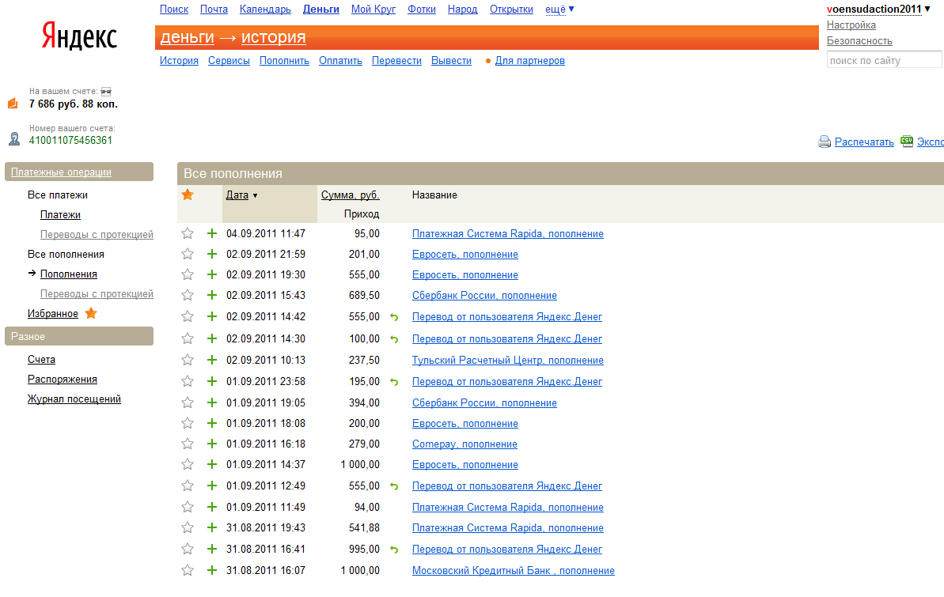Click the return arrow icon for 01.09.2011 12:49

click(394, 486)
